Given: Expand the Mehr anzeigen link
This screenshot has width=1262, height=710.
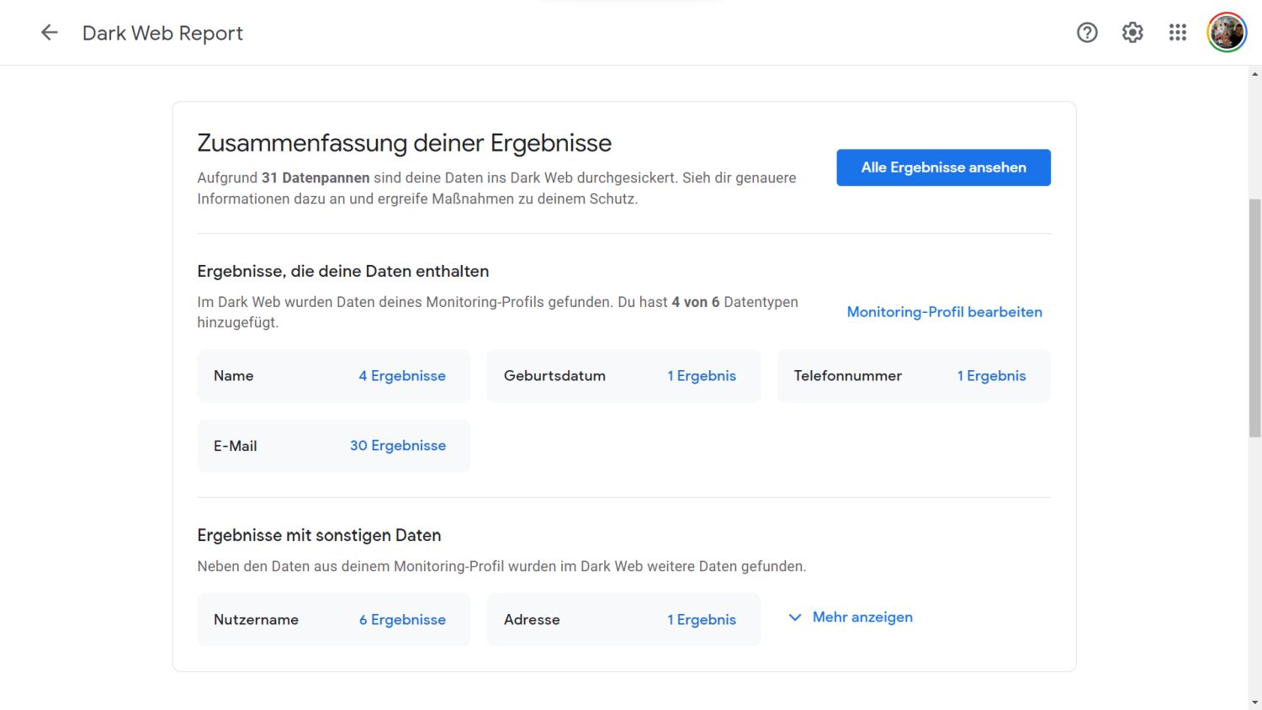Looking at the screenshot, I should [862, 617].
